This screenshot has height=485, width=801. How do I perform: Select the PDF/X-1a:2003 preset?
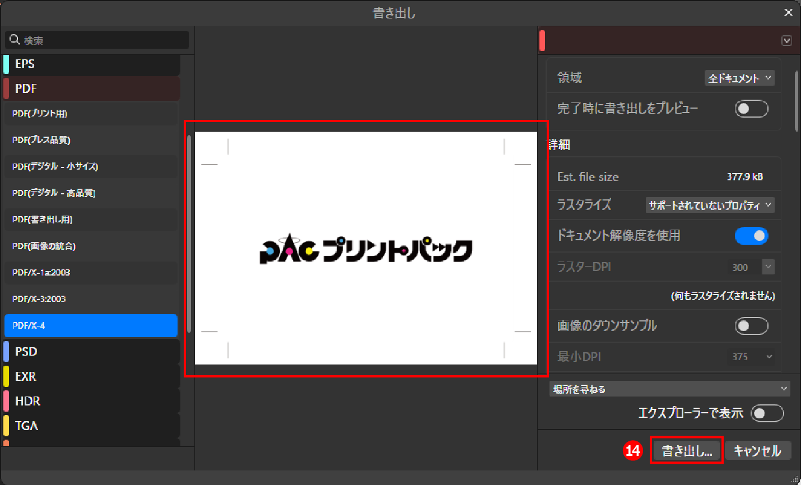[91, 273]
